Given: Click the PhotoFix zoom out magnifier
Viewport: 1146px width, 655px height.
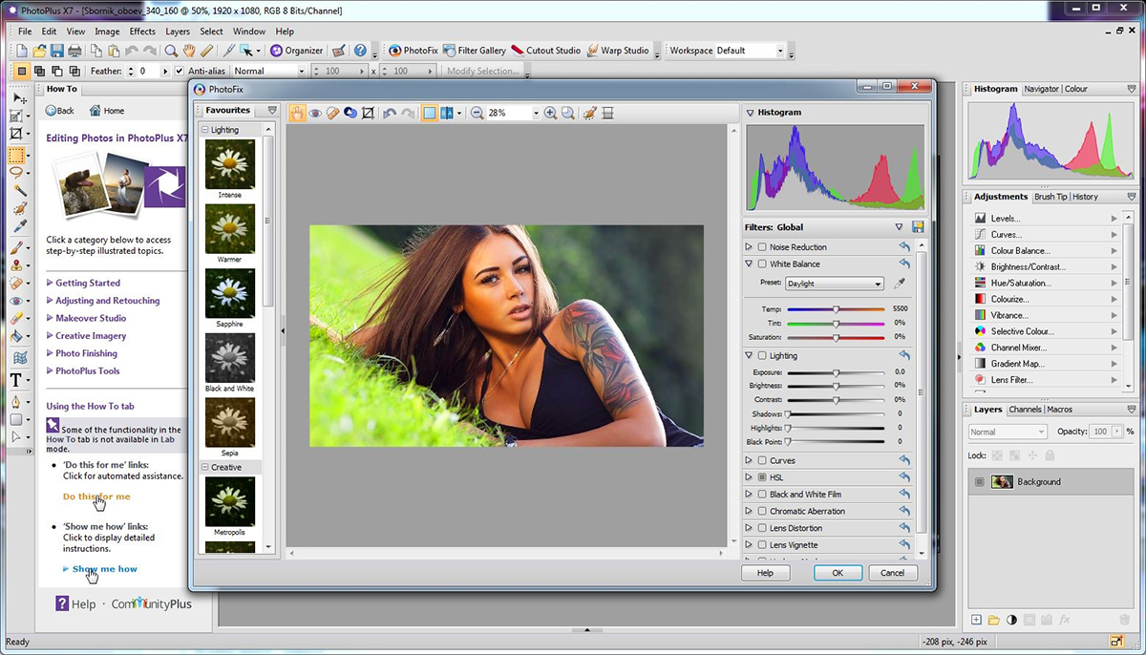Looking at the screenshot, I should [x=477, y=113].
